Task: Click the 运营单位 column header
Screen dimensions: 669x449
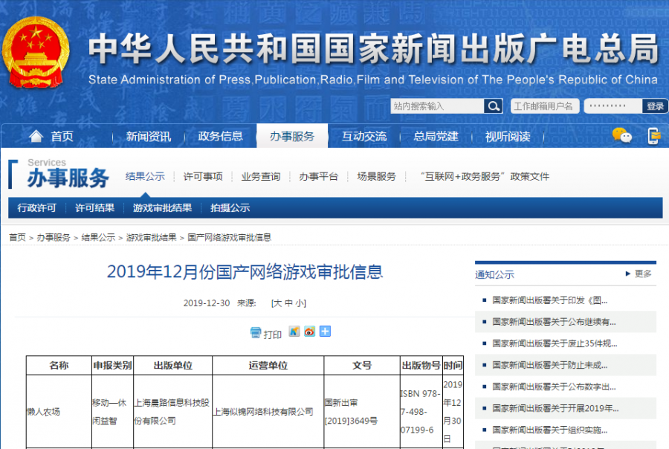Action: (268, 365)
